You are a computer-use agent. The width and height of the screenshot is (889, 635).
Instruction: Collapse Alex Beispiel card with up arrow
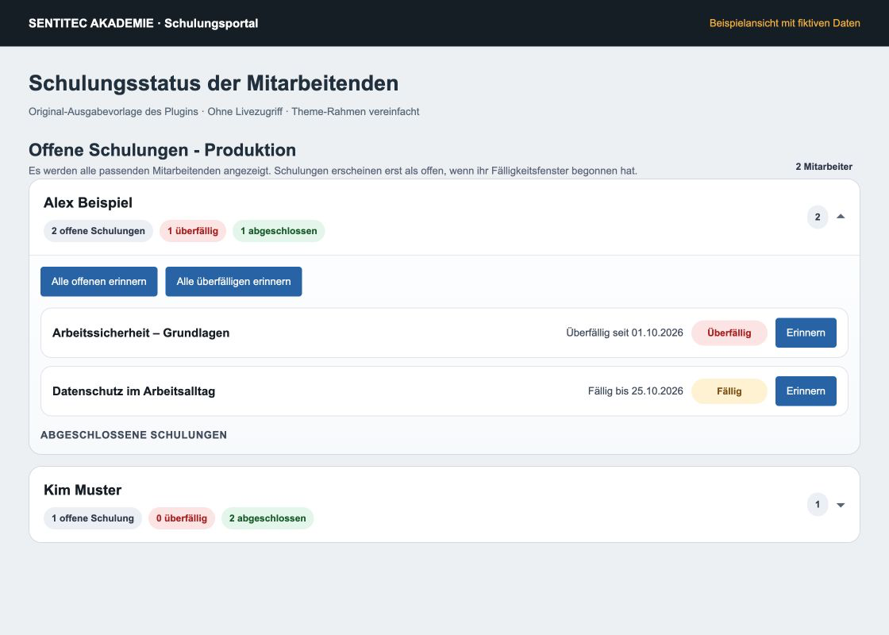click(x=841, y=217)
